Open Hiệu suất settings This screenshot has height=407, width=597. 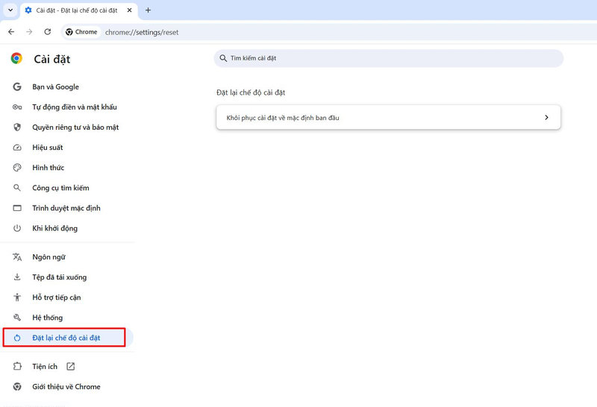coord(48,147)
